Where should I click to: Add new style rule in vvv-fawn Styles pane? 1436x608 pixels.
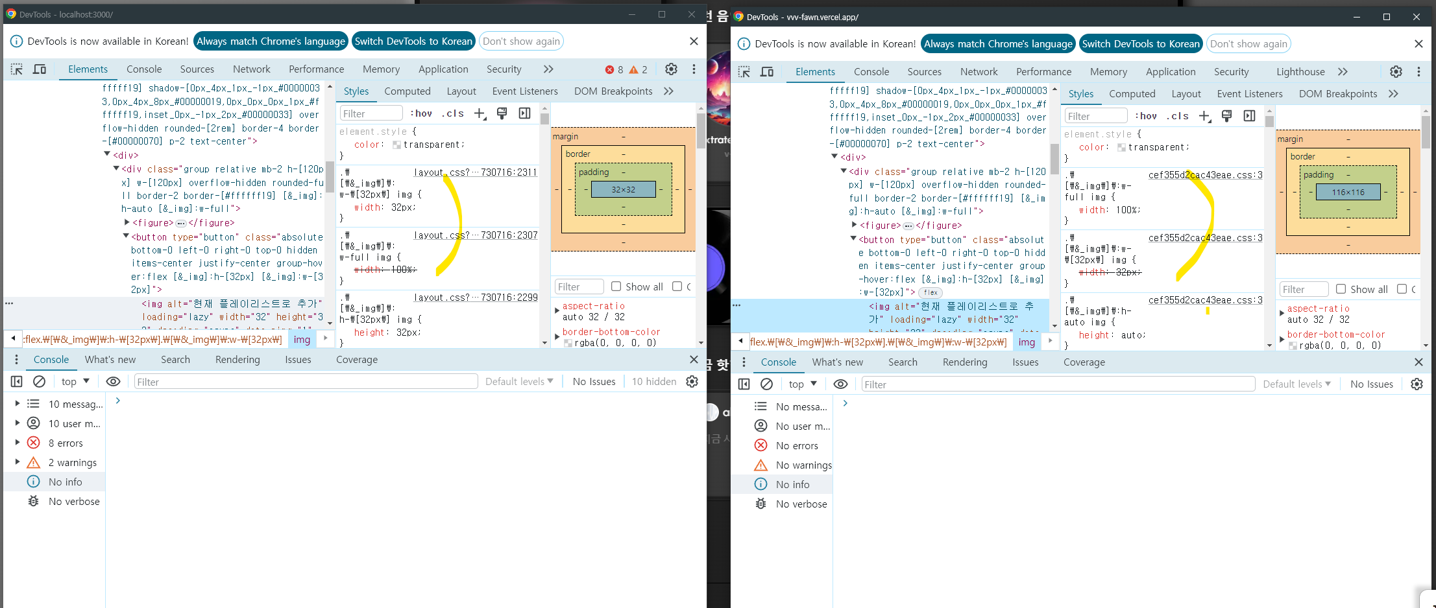[1205, 116]
